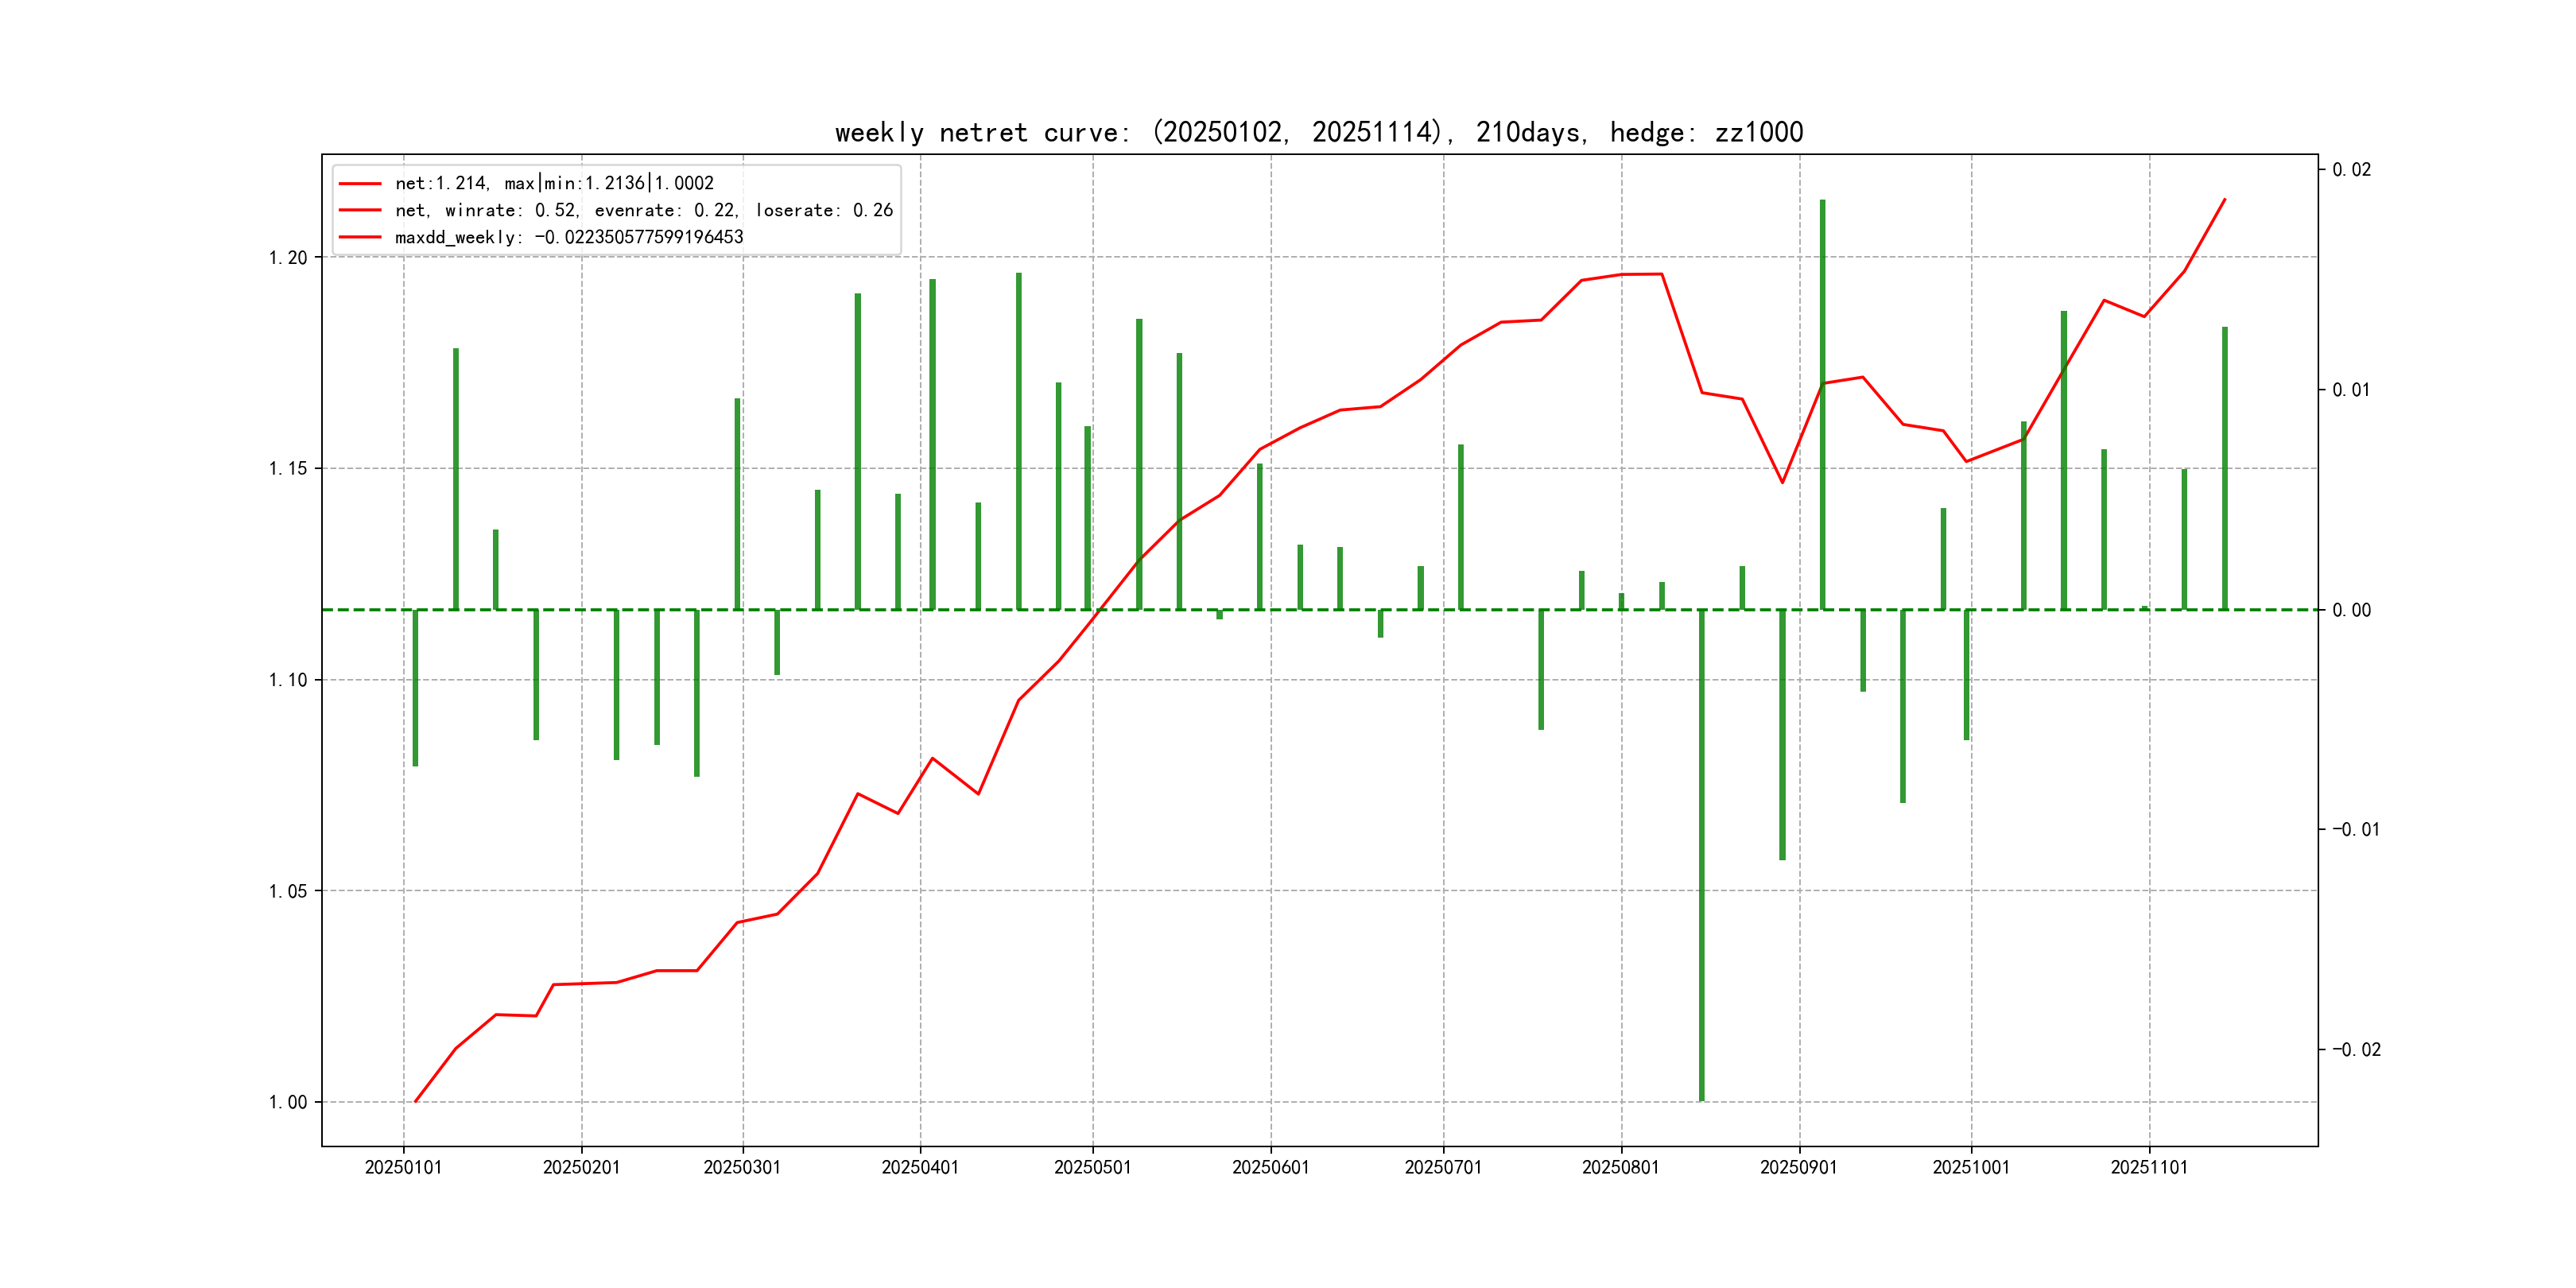
Task: Click the chart title text
Action: pos(1318,132)
